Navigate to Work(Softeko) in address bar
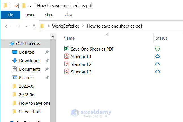This screenshot has width=183, height=122. [65, 26]
